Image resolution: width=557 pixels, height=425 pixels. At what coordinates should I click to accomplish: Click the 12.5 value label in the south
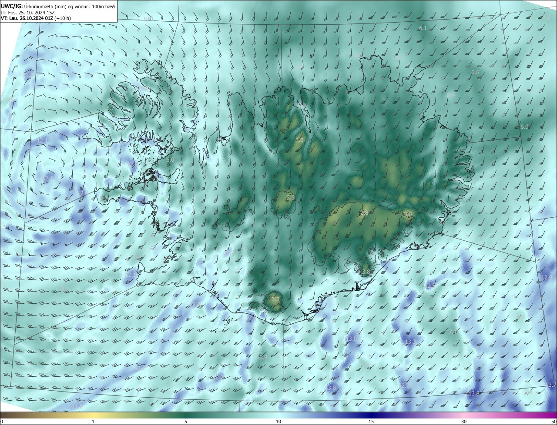tap(404, 385)
